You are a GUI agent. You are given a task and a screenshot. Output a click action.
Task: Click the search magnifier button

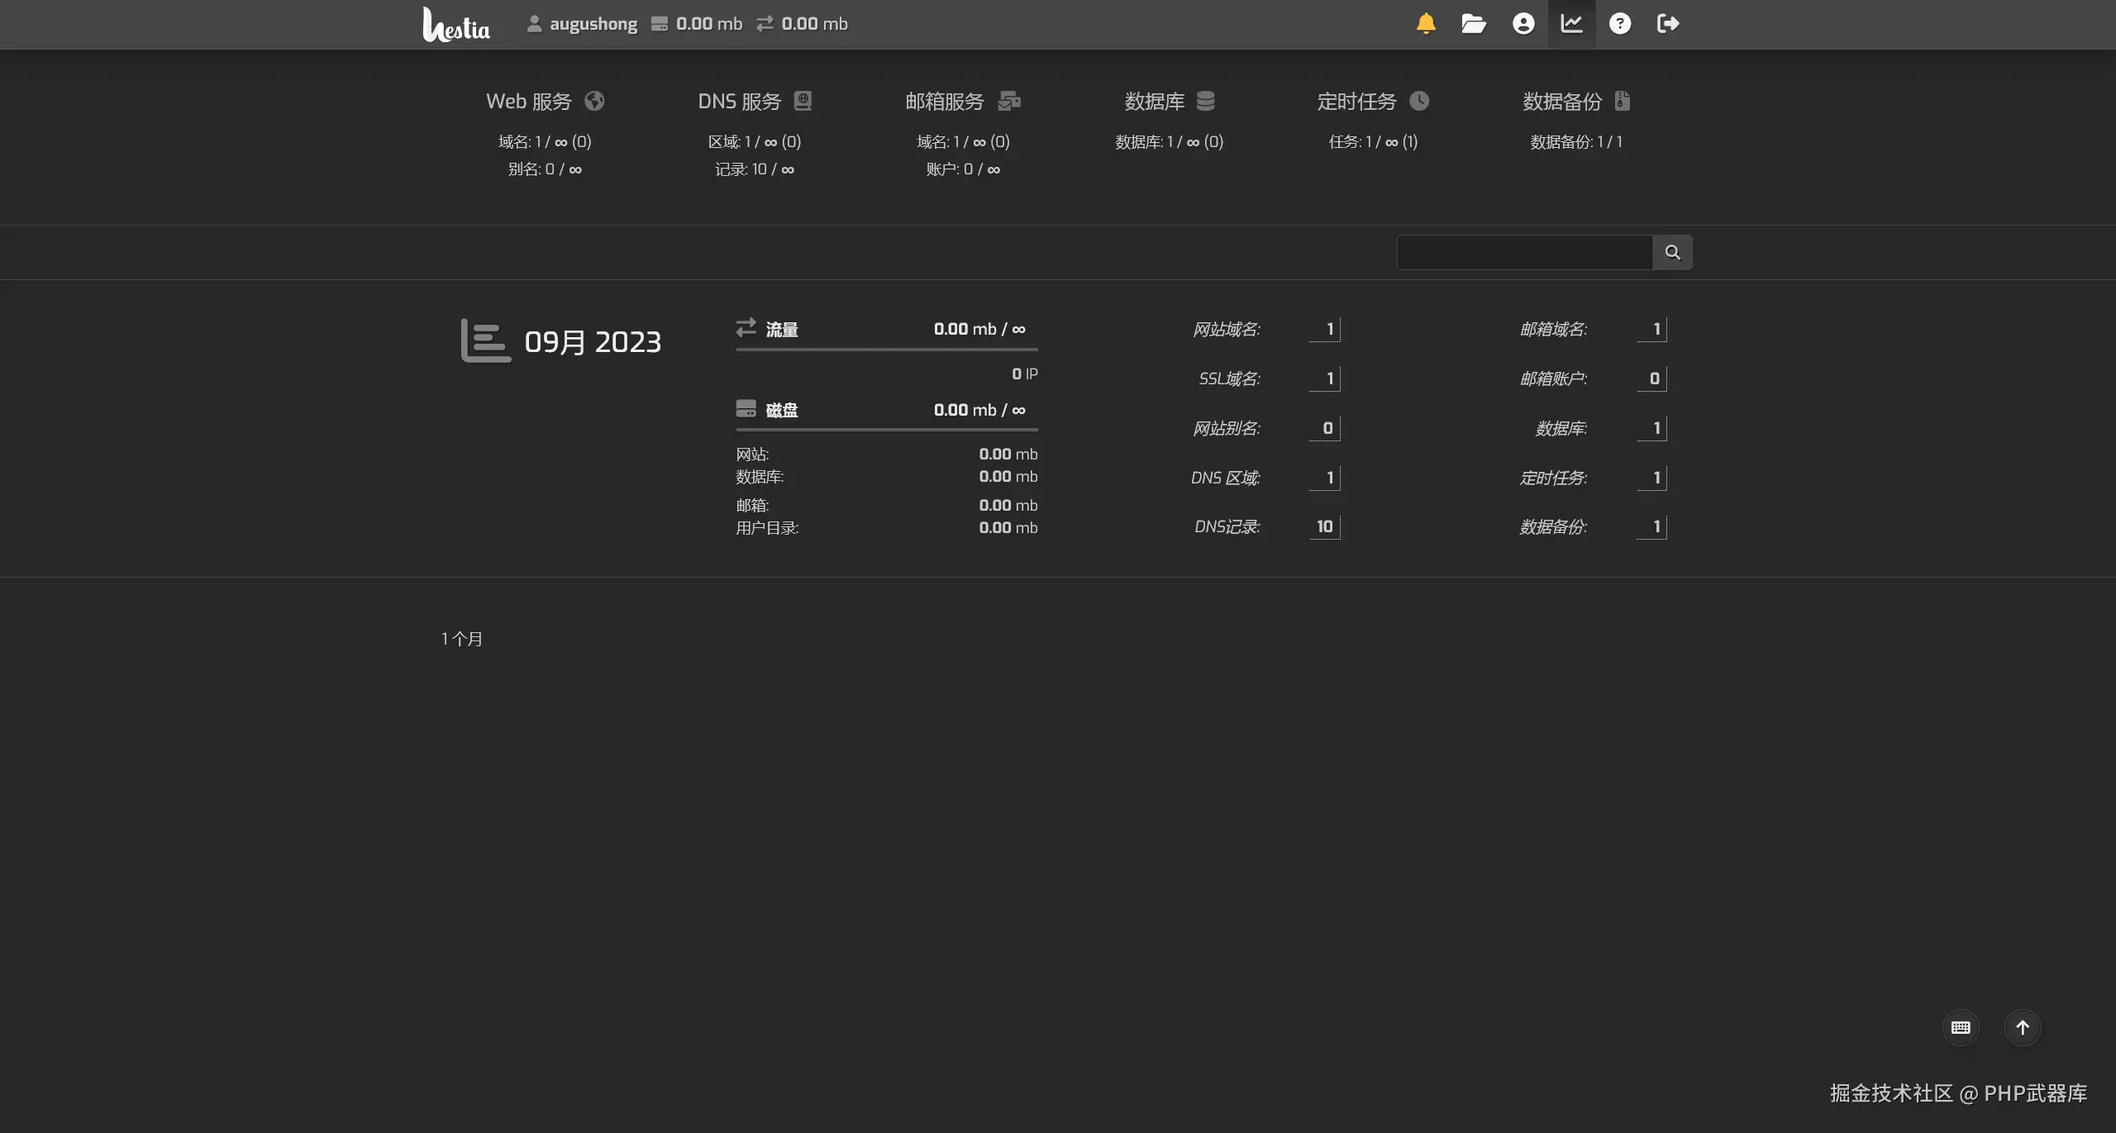coord(1672,253)
